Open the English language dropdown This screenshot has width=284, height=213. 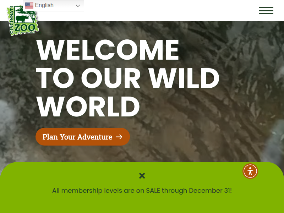coord(54,6)
